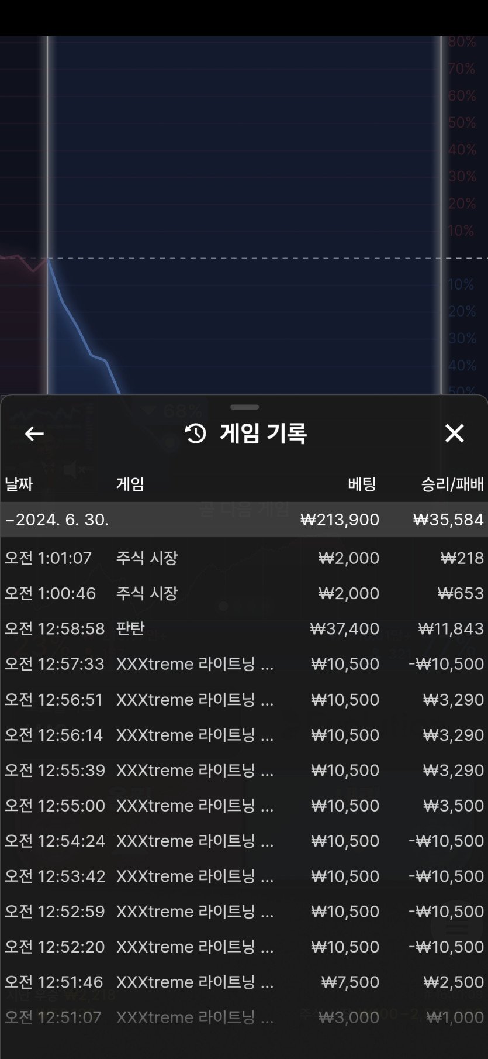The image size is (488, 1059).
Task: Select the 승리/패배 column header
Action: click(452, 484)
